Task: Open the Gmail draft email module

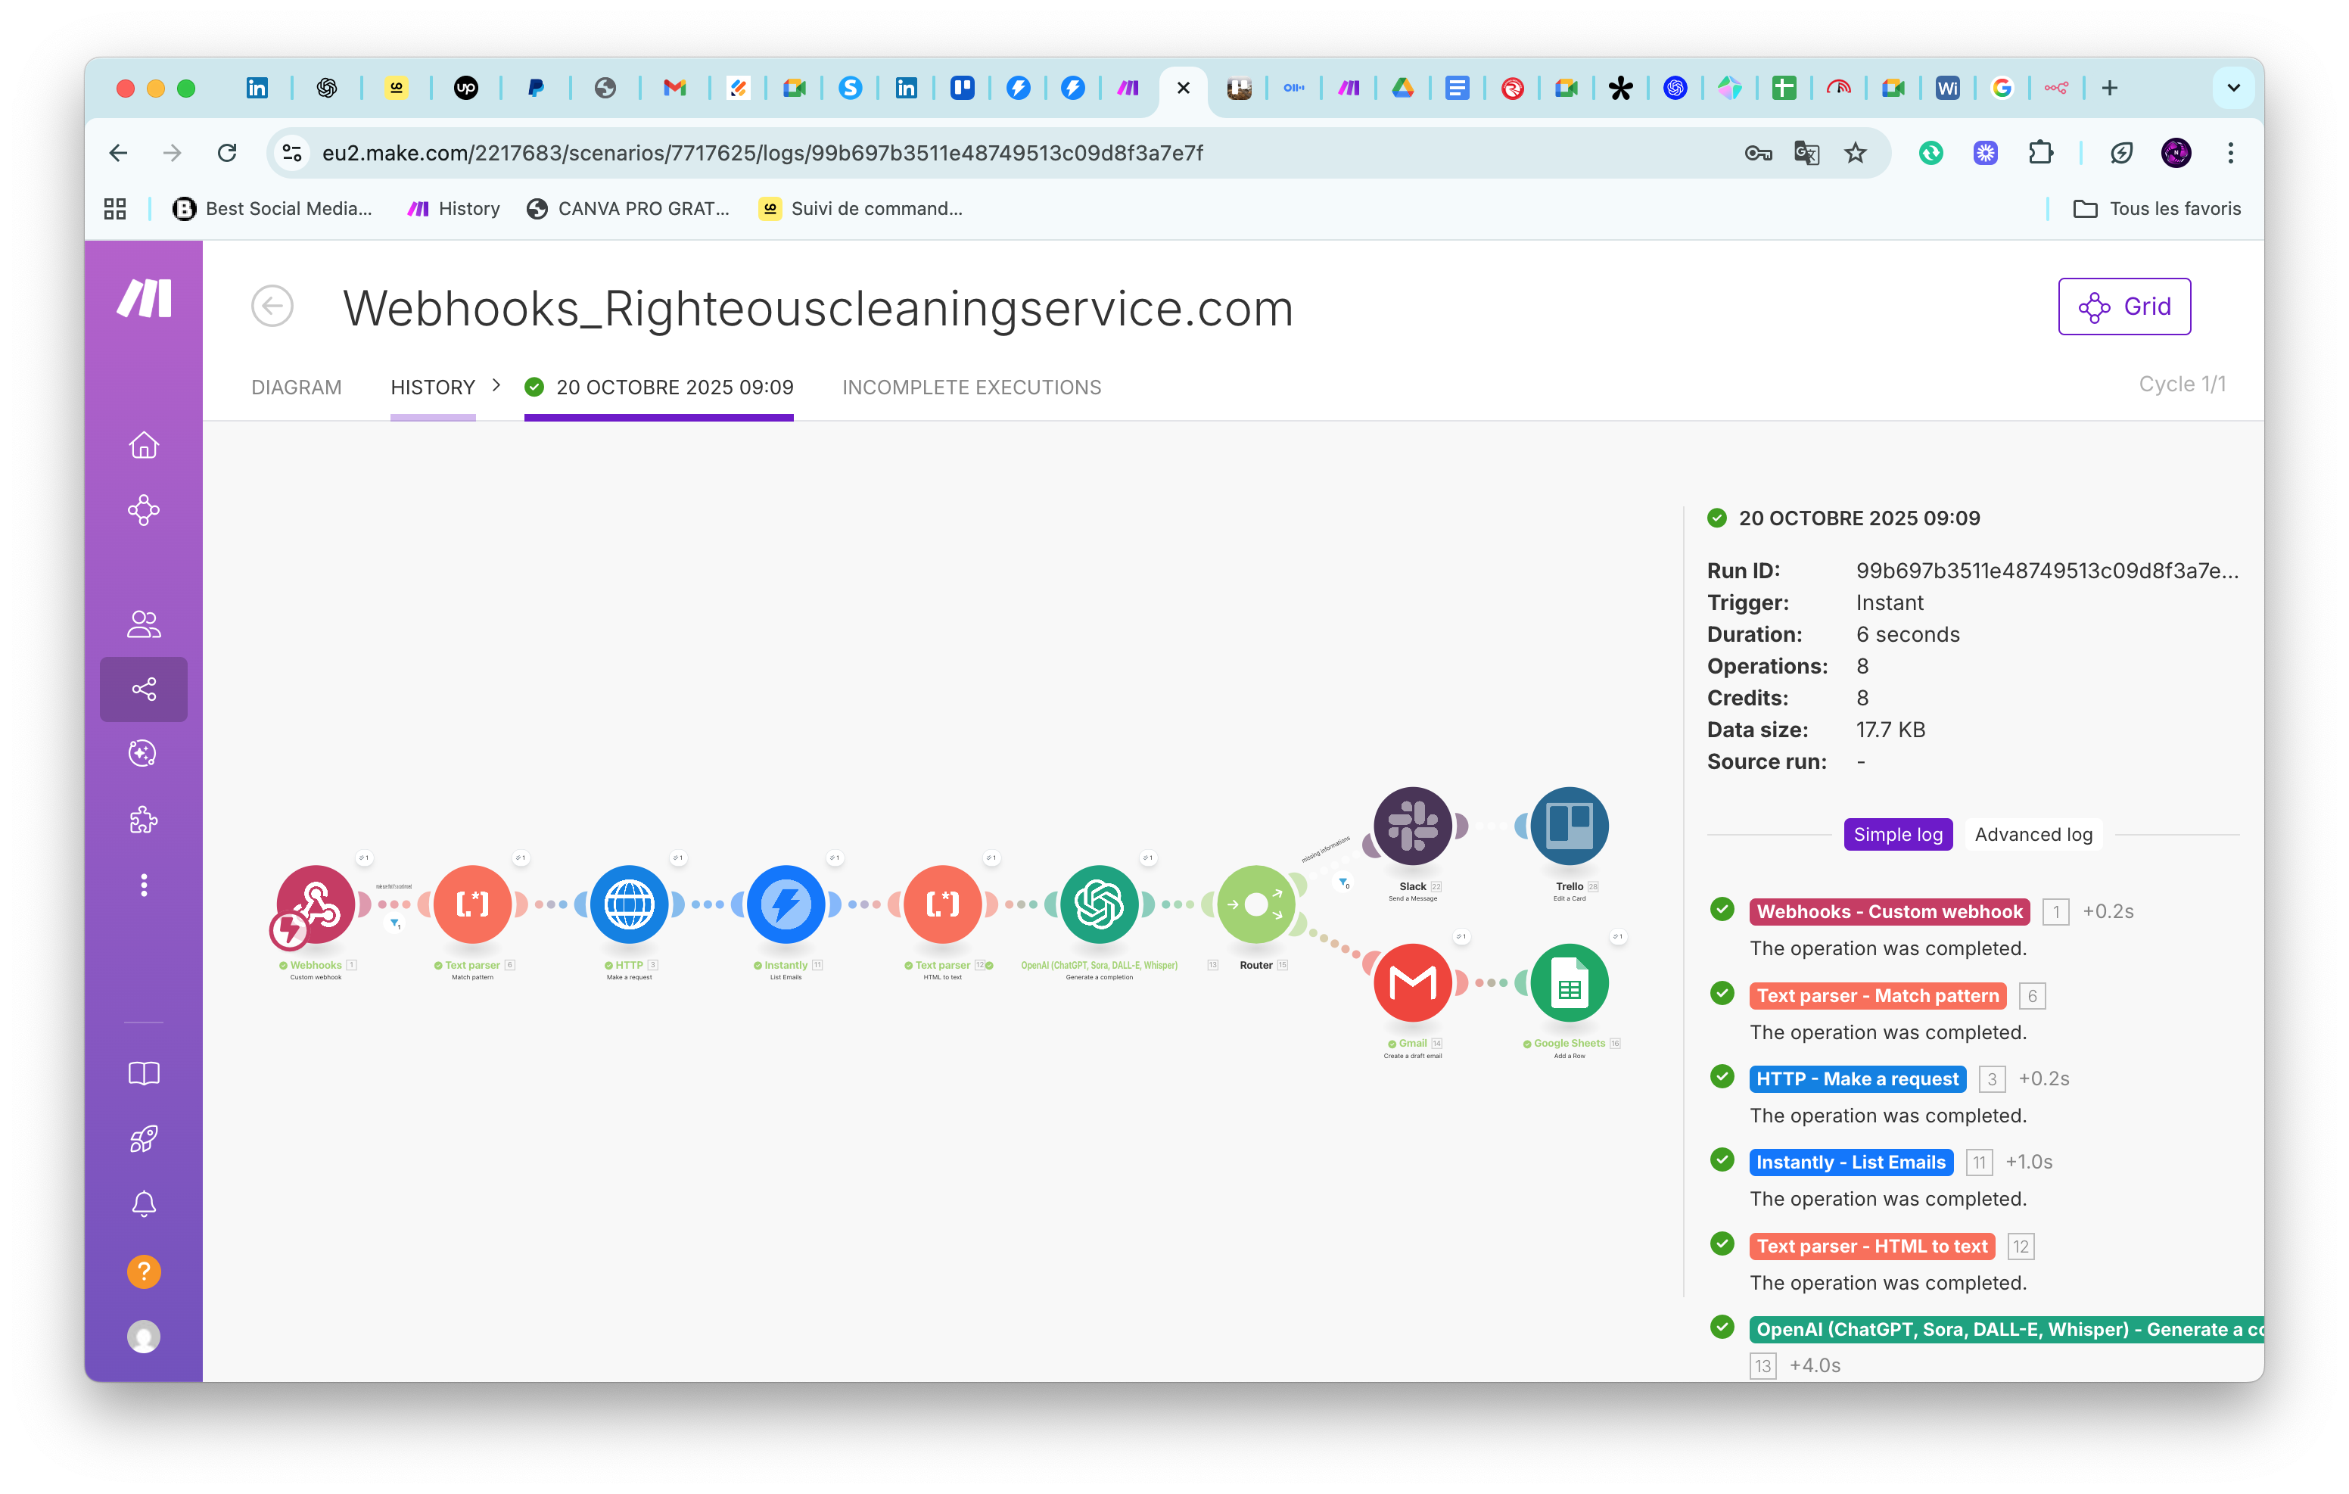Action: click(1411, 982)
